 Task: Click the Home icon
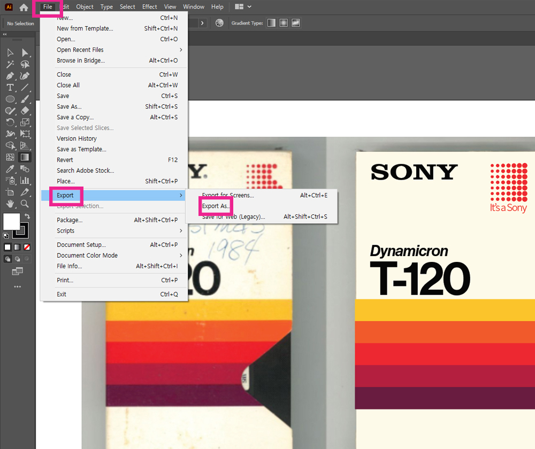click(x=24, y=7)
